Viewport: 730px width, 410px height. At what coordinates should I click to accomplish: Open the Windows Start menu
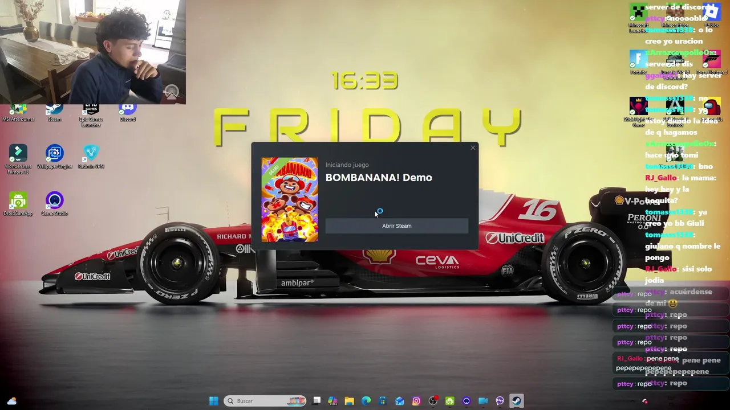213,401
